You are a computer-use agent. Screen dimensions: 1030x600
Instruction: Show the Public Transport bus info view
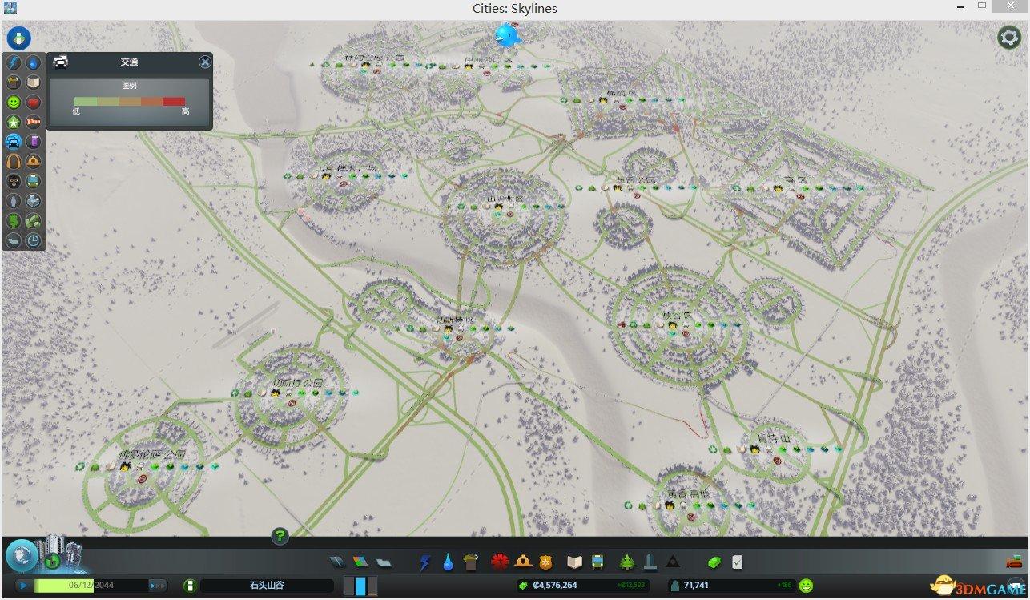click(34, 181)
